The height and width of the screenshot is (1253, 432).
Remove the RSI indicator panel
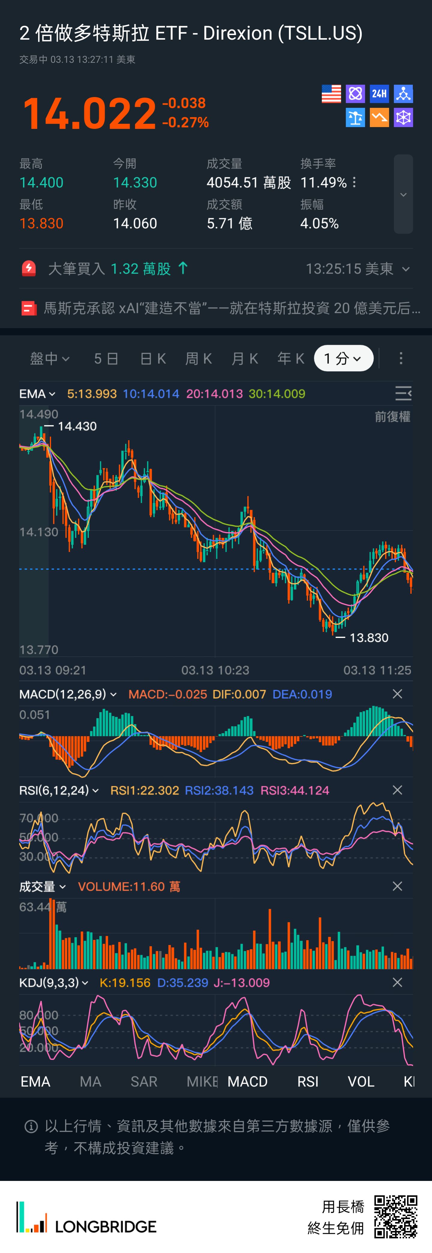click(x=397, y=790)
